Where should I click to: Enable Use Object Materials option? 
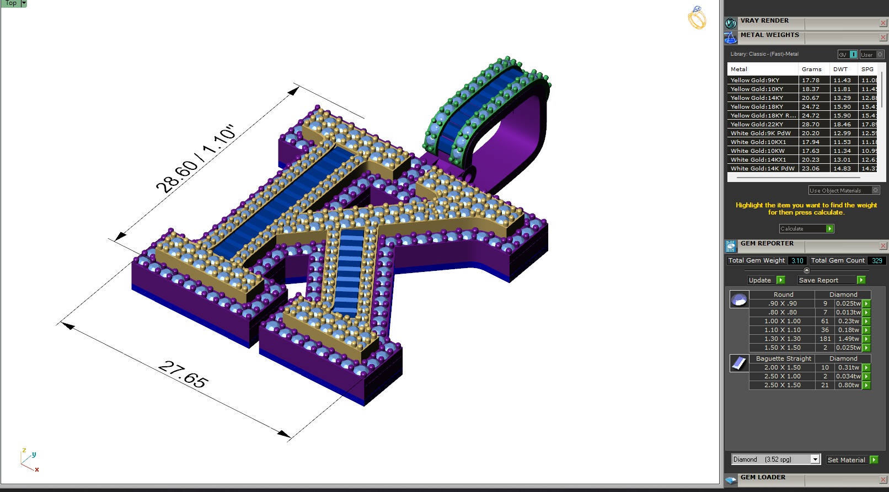844,190
